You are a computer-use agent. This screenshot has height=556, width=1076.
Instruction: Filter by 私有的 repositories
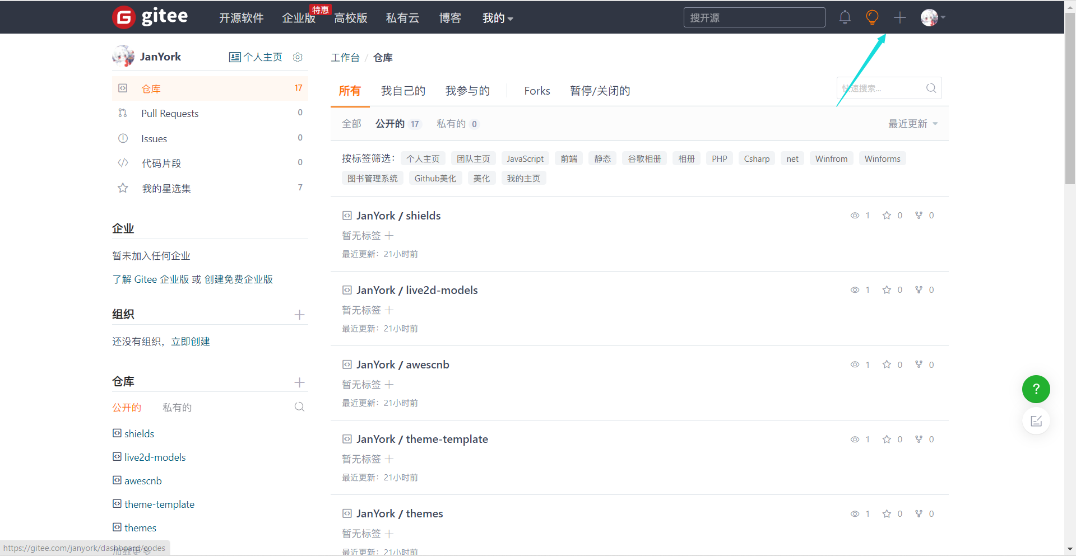pyautogui.click(x=458, y=124)
